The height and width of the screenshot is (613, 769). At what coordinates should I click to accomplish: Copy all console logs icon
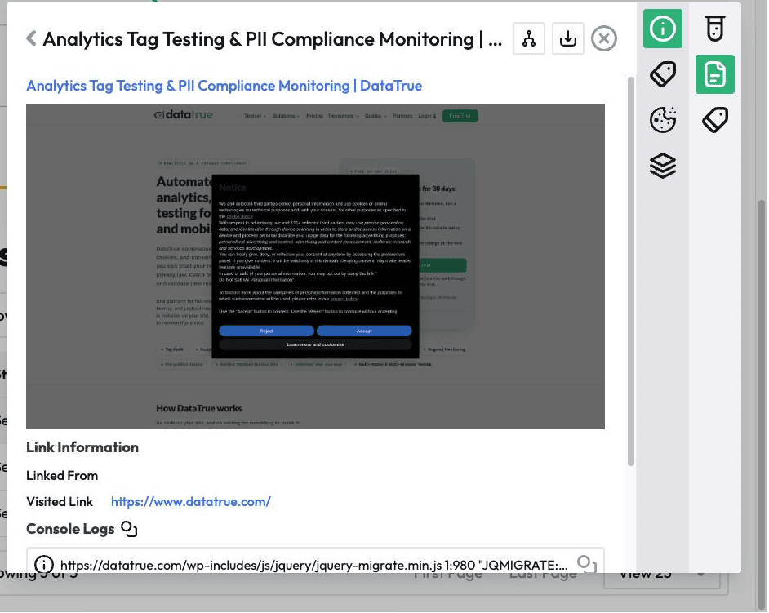point(129,529)
